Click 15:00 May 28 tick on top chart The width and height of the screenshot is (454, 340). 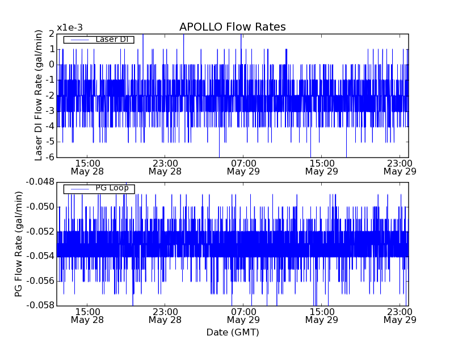click(x=87, y=167)
